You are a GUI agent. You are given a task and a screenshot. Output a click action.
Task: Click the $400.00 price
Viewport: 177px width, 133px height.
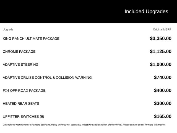click(163, 91)
